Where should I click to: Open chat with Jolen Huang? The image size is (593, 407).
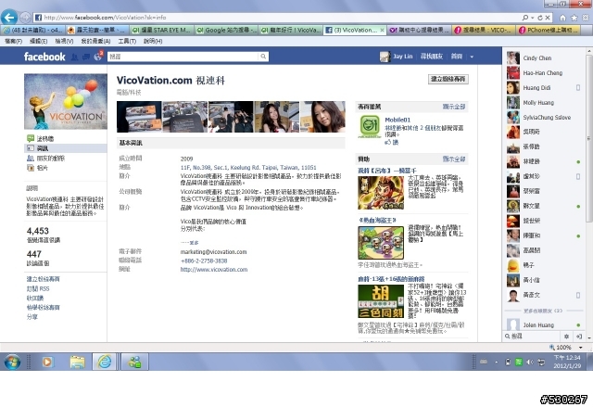tap(543, 324)
